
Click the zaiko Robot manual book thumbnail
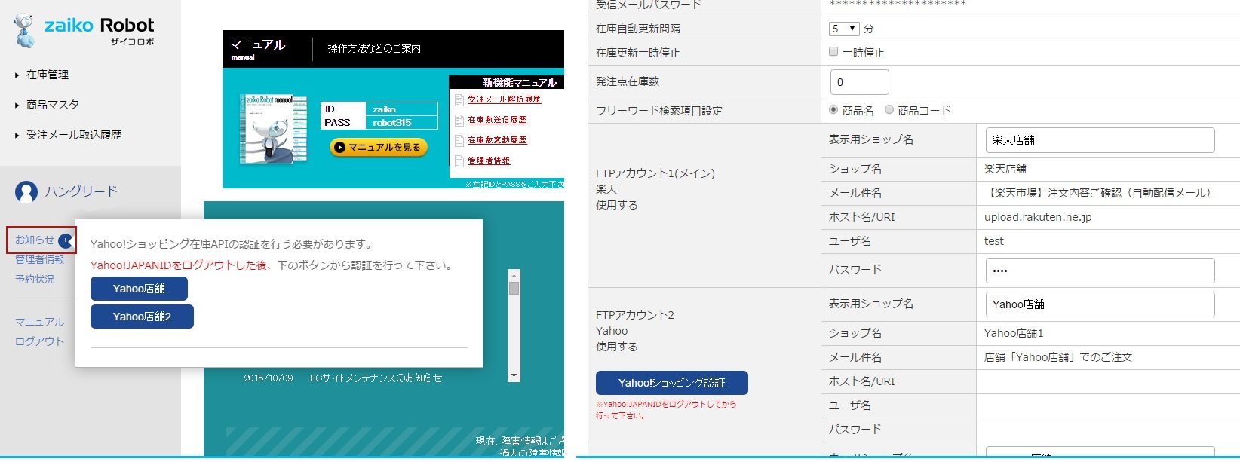273,129
